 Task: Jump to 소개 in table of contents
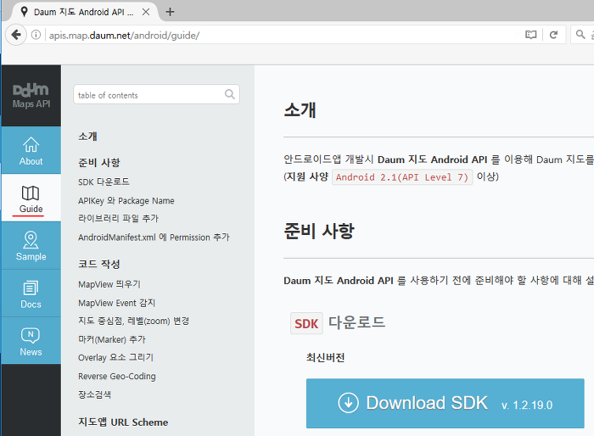tap(87, 136)
